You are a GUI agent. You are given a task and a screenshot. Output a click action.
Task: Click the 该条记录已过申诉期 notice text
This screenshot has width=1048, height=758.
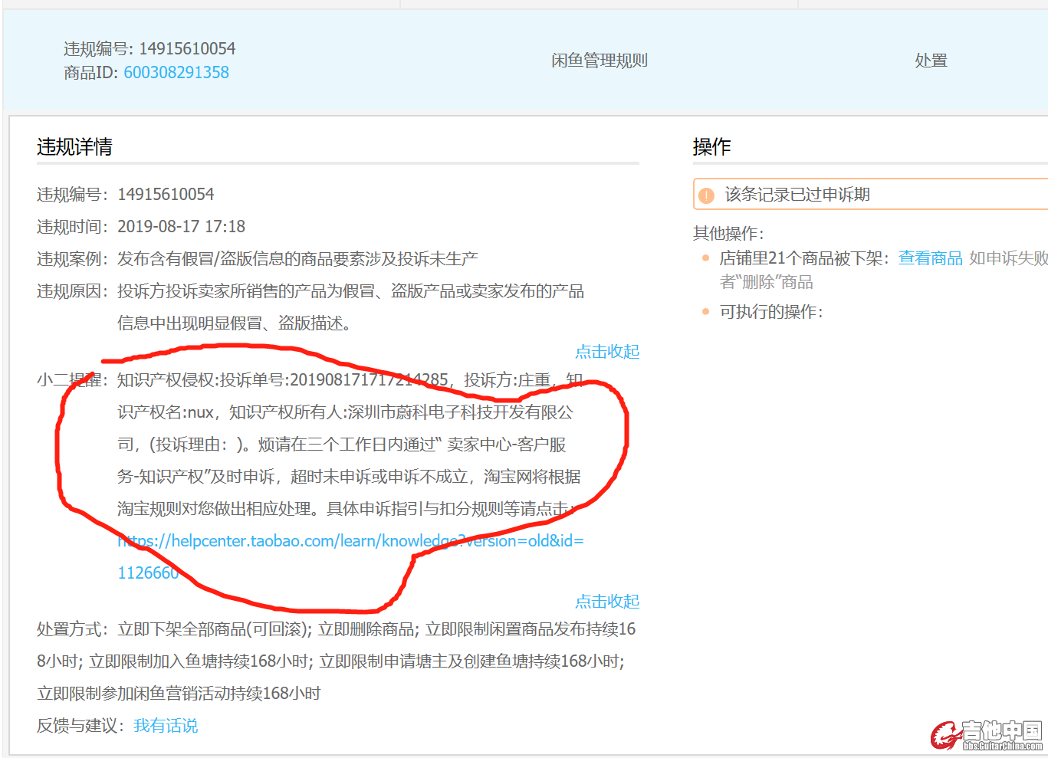[x=797, y=195]
